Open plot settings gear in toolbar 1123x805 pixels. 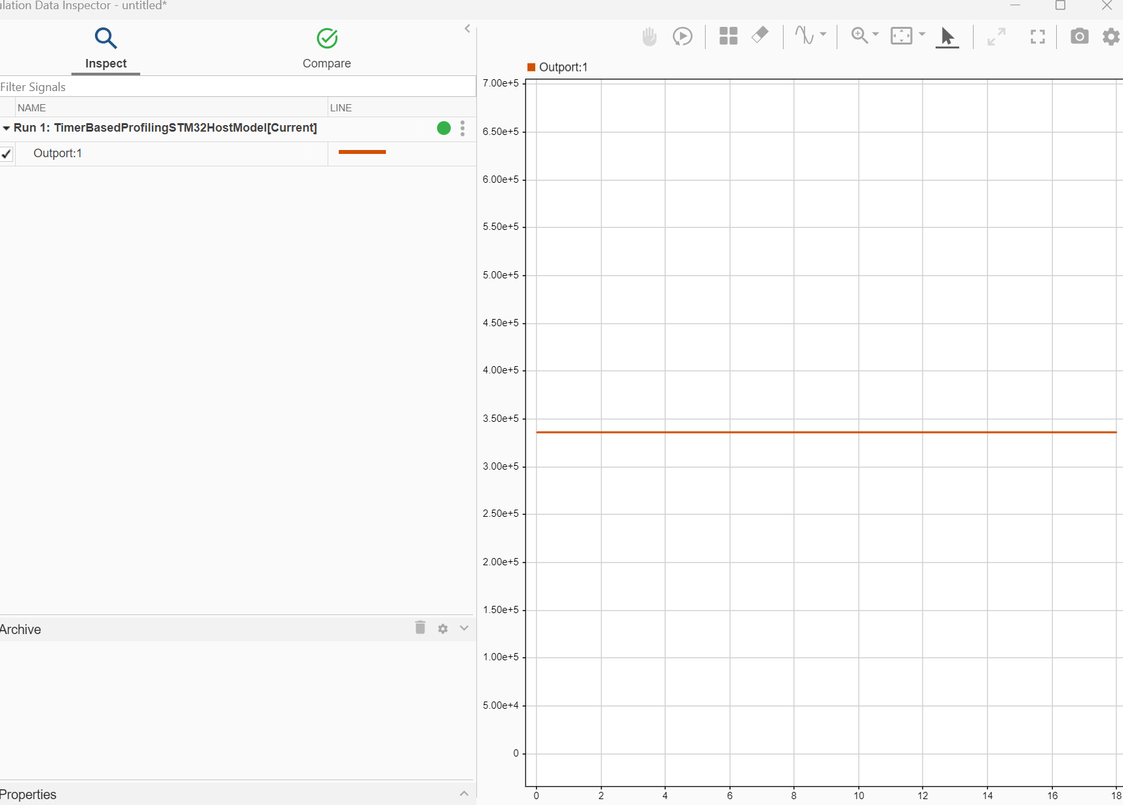click(1111, 37)
